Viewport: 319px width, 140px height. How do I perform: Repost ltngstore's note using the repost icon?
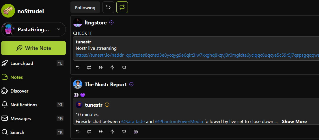[89, 68]
